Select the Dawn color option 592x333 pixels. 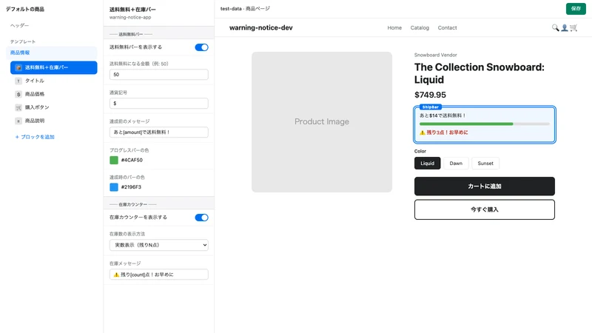(456, 164)
